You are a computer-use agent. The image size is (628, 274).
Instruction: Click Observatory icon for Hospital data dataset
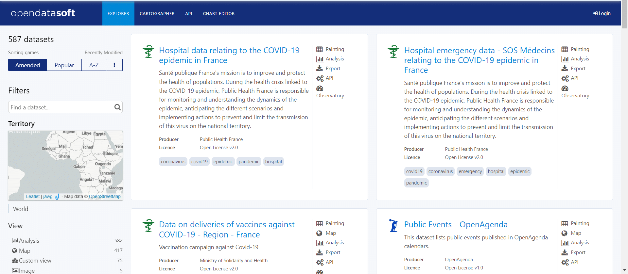(x=320, y=89)
